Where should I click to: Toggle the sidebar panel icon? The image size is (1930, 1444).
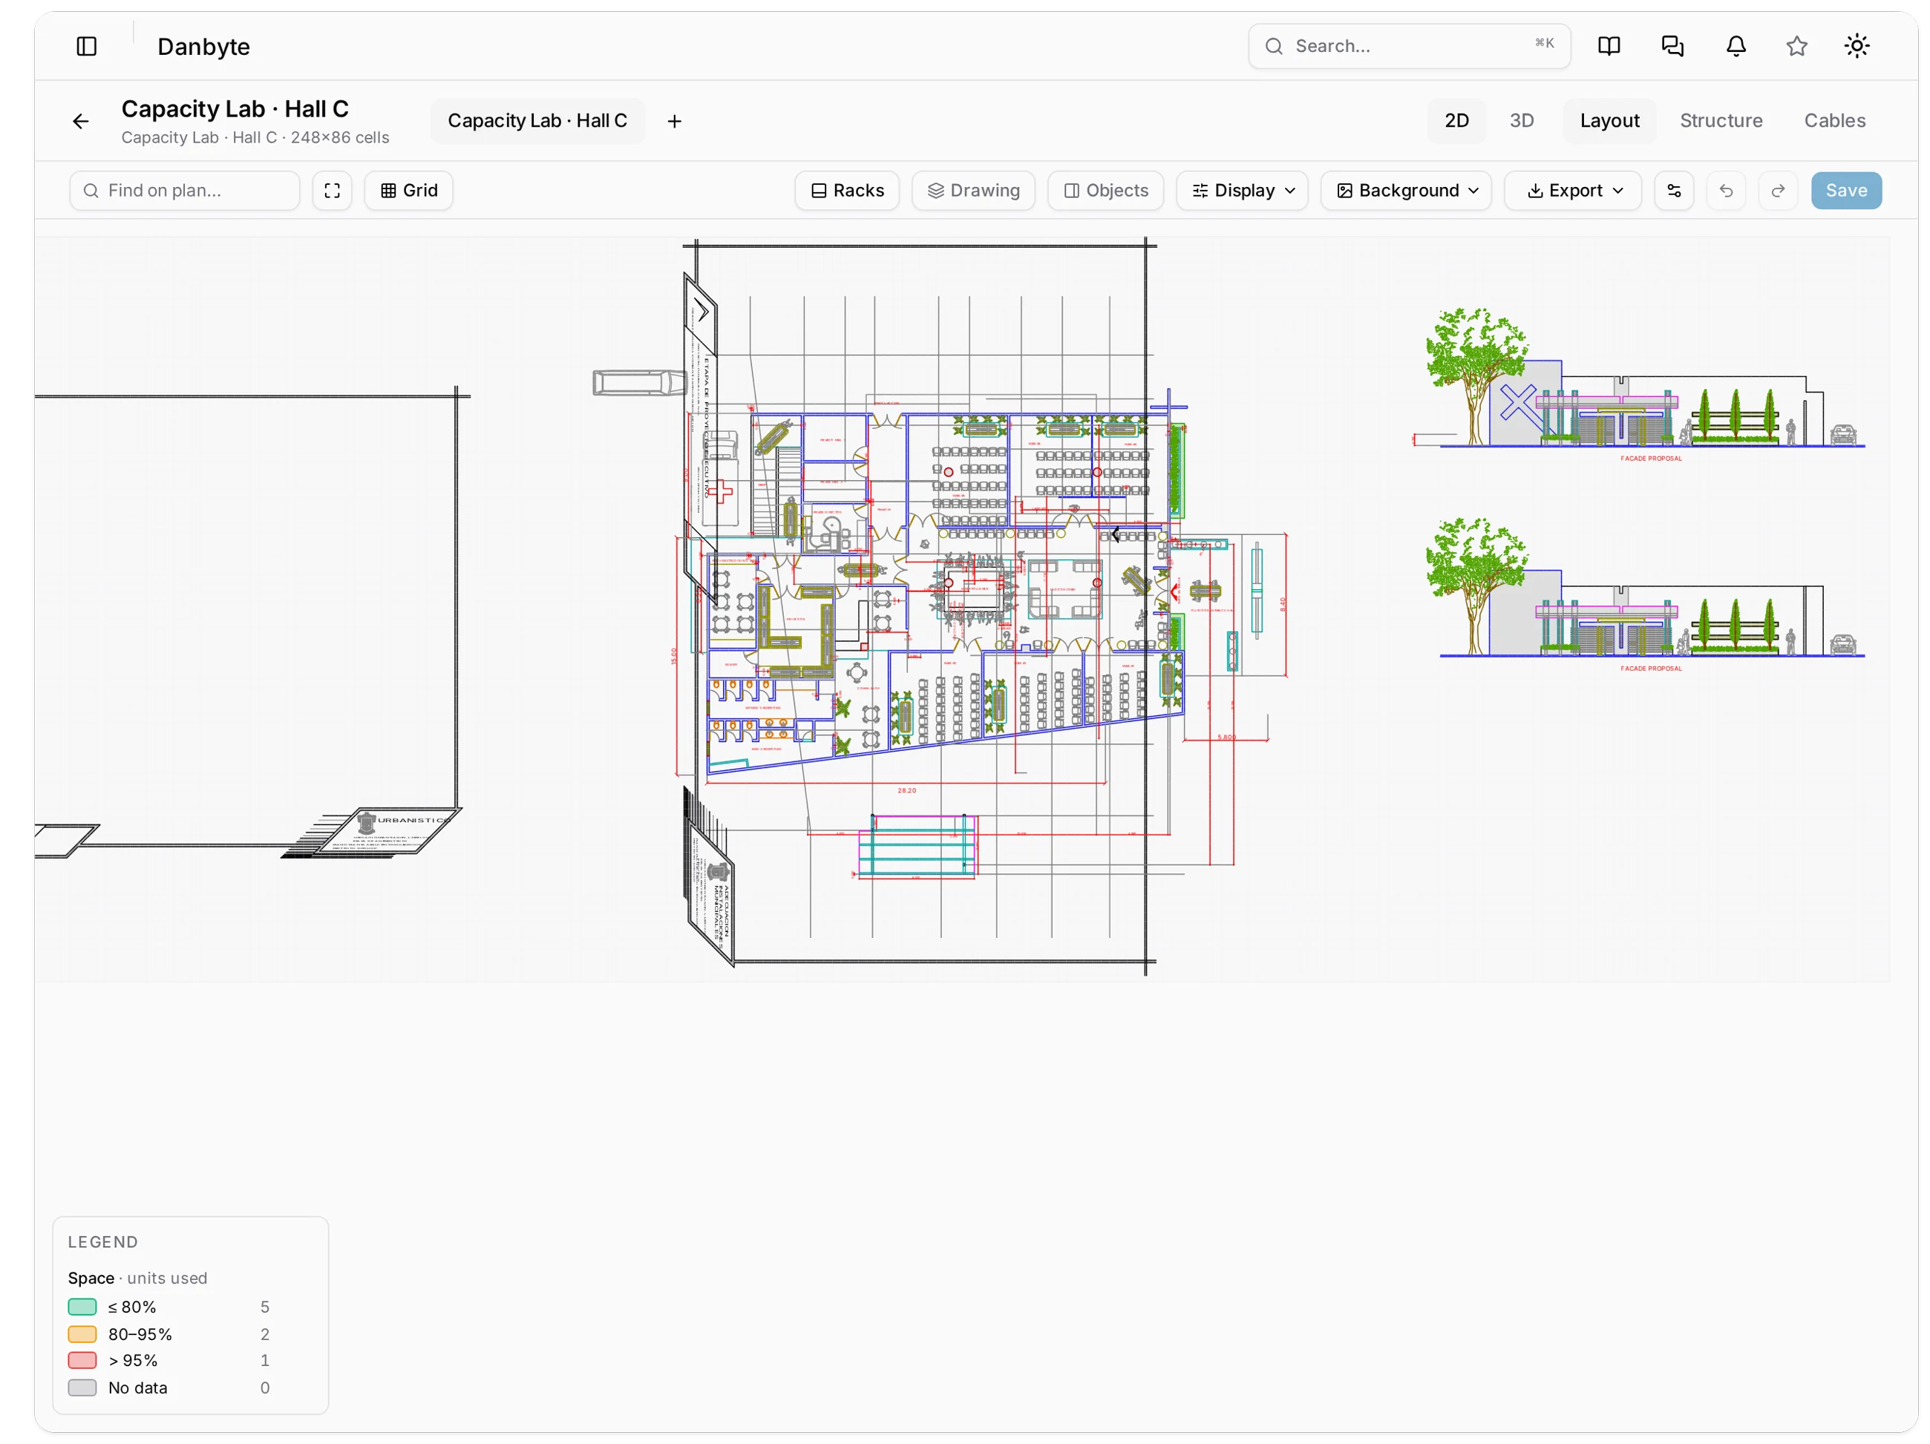[x=86, y=46]
